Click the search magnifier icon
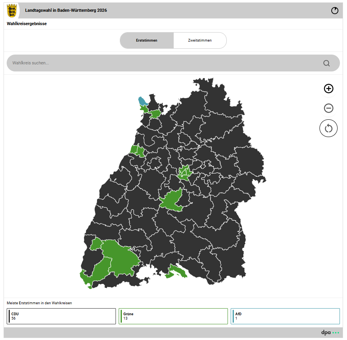The width and height of the screenshot is (347, 340). click(x=327, y=63)
